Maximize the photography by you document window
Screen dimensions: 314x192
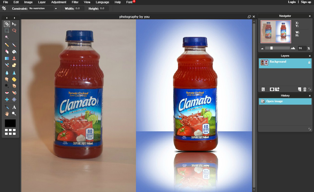249,17
